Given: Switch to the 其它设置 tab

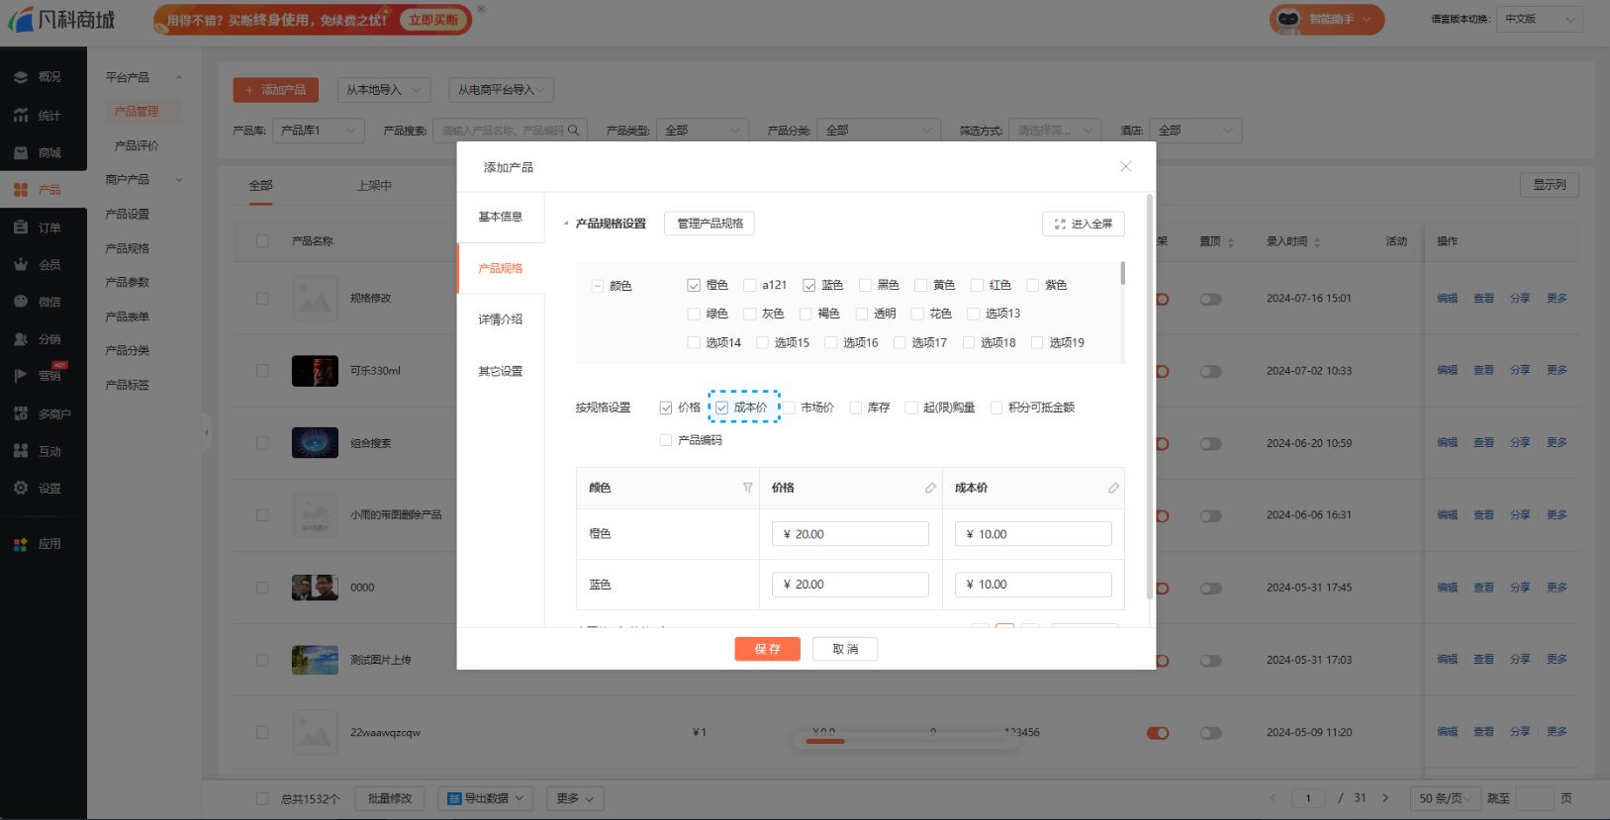Looking at the screenshot, I should coord(501,371).
